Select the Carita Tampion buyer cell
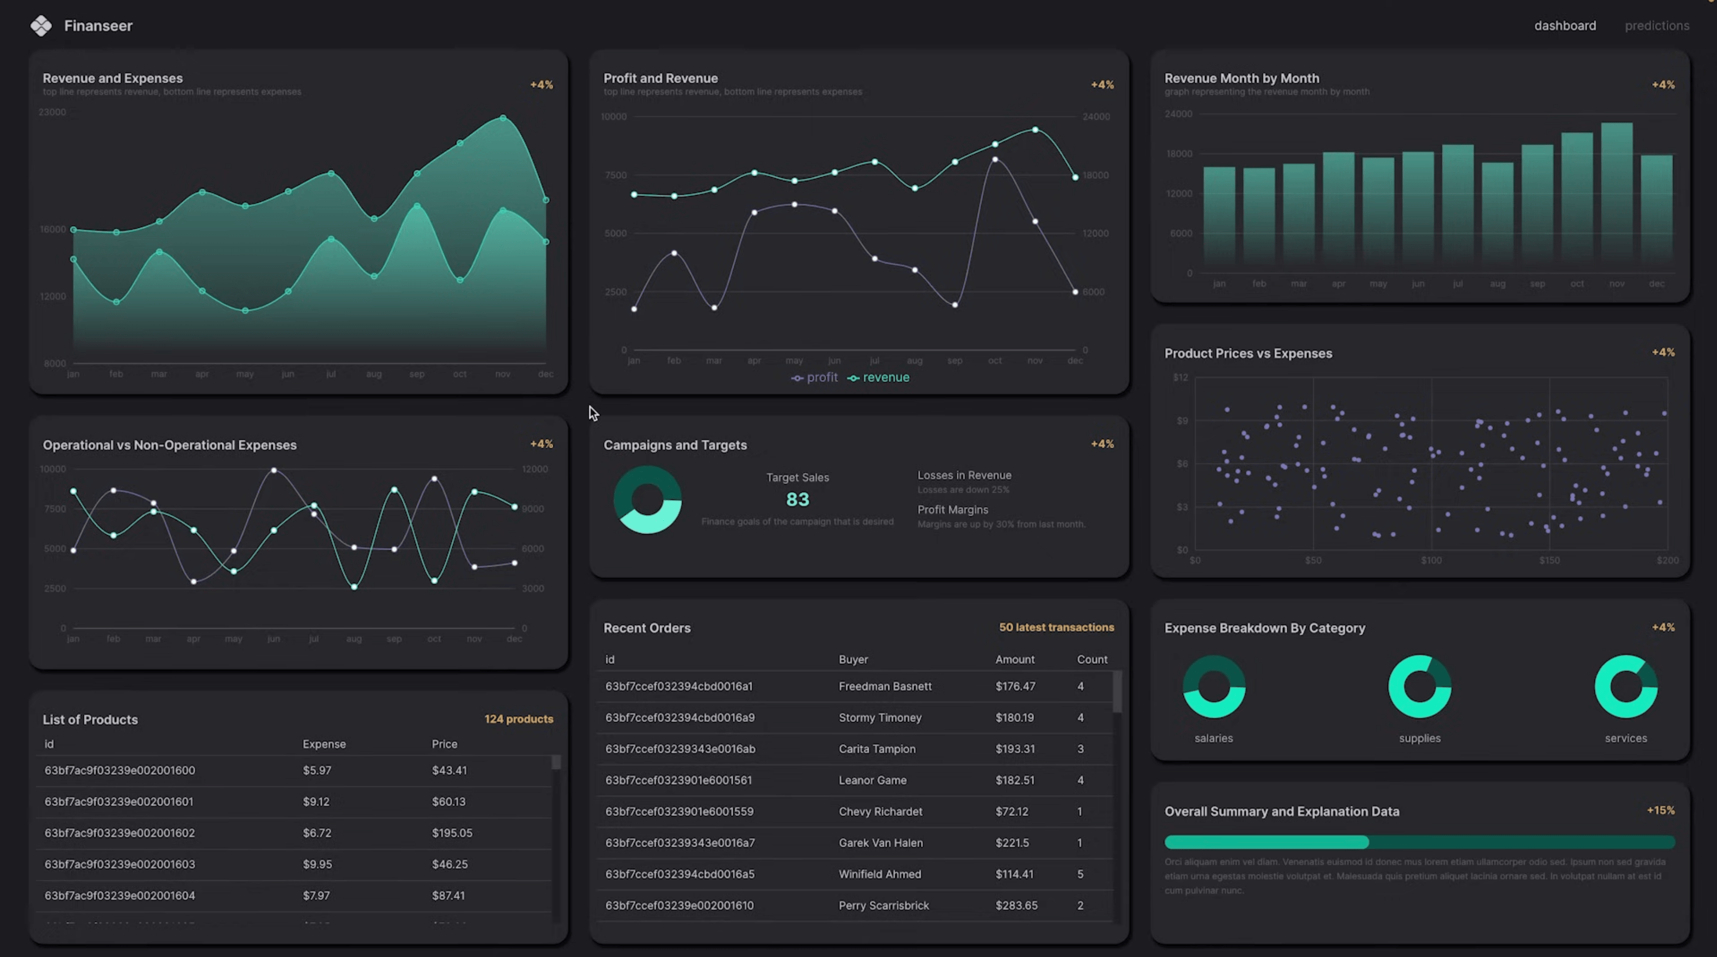Viewport: 1717px width, 957px height. pos(876,749)
